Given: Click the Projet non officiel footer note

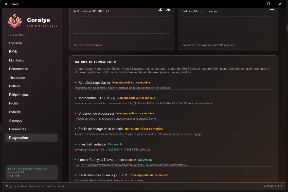Looking at the screenshot, I should coord(35,186).
